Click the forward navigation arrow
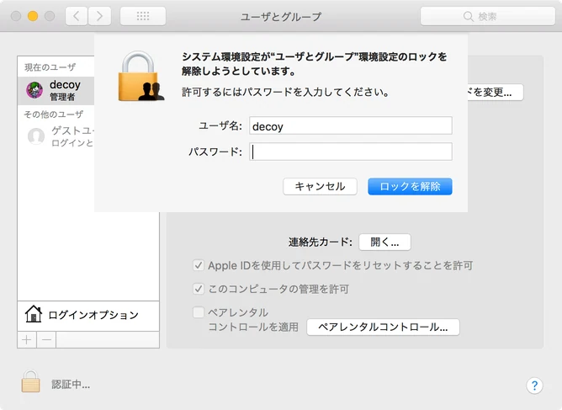 (x=99, y=16)
